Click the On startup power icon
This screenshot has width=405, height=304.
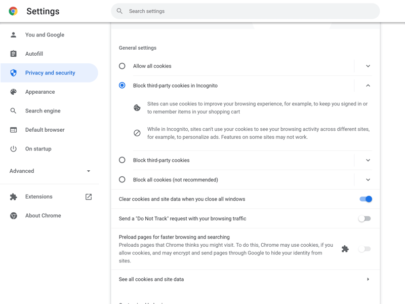pyautogui.click(x=14, y=149)
